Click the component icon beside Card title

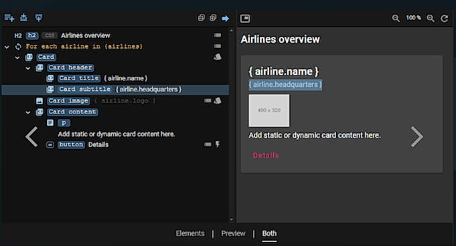(50, 78)
